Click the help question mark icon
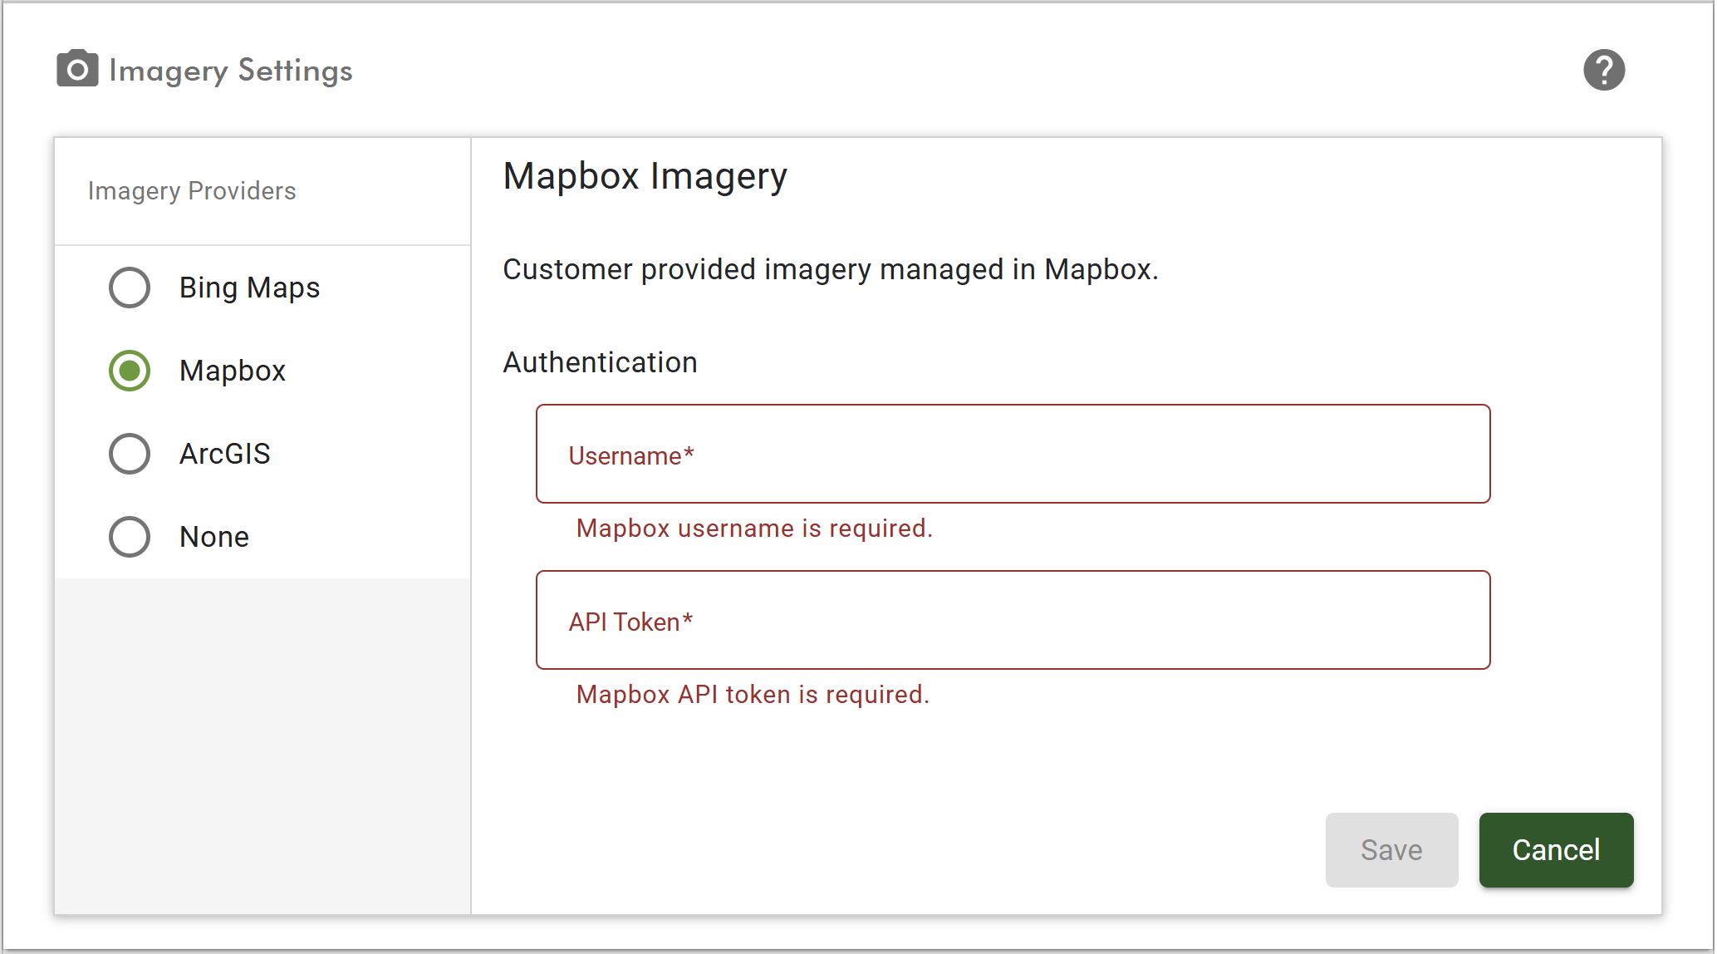The height and width of the screenshot is (954, 1717). 1603,70
